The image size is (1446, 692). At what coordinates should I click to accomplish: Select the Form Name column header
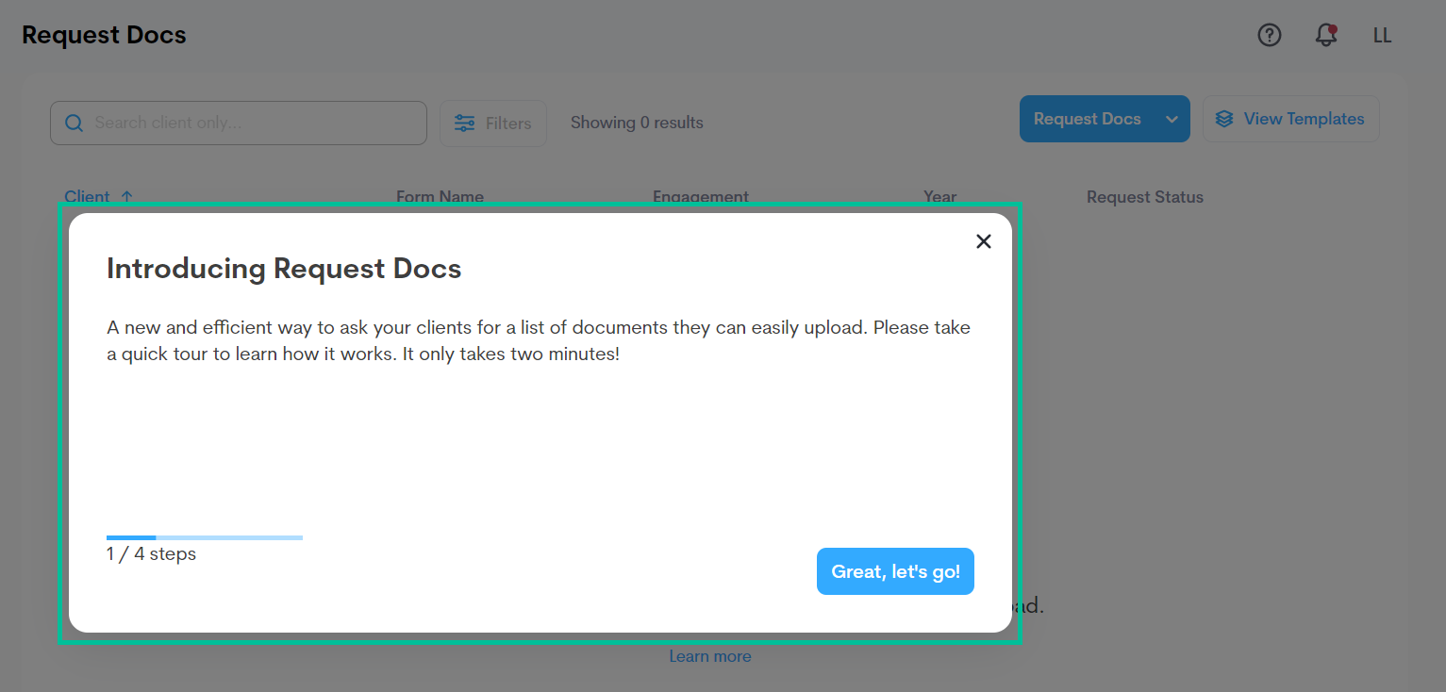pos(440,196)
